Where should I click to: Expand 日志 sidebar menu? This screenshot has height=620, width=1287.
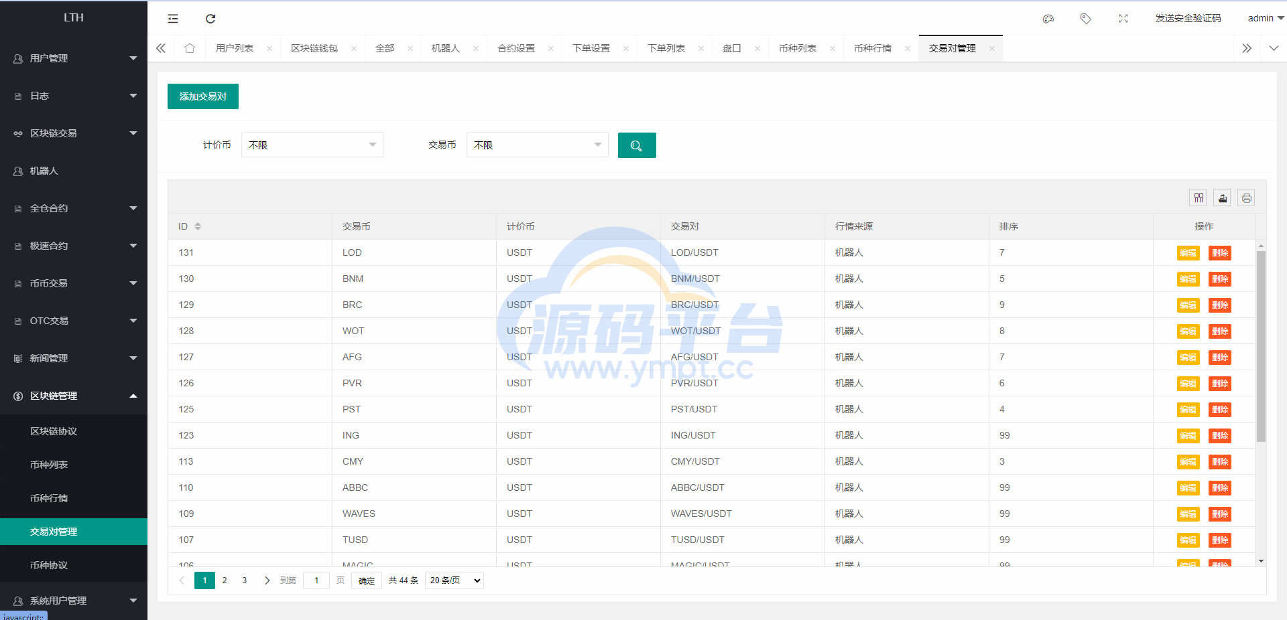pyautogui.click(x=74, y=96)
